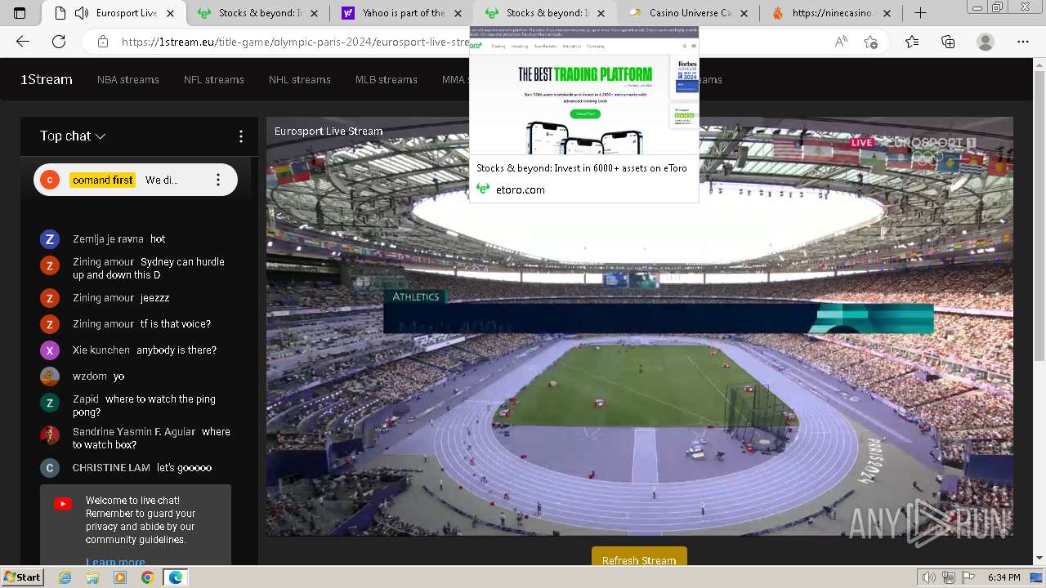Add this page to favorites star icon
1046x588 pixels.
870,42
